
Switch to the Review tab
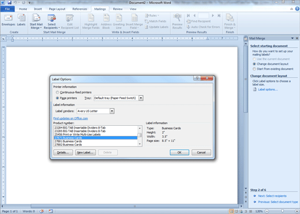coord(118,9)
